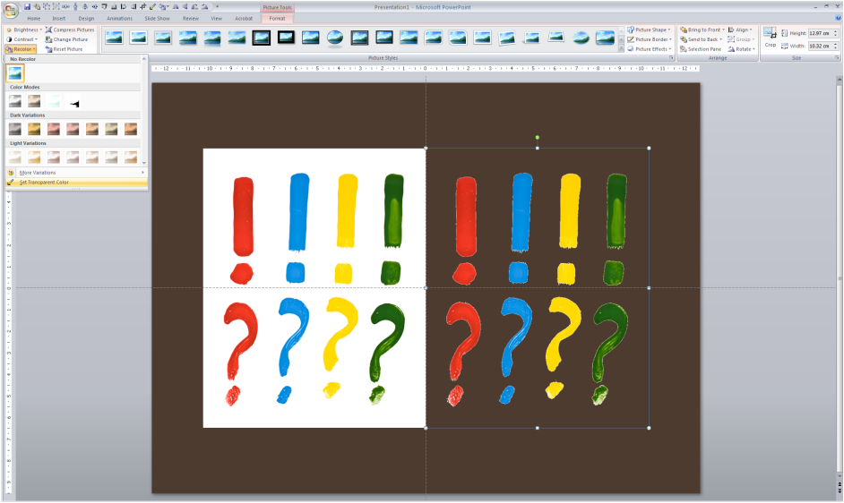
Task: Toggle the Recolor dropdown button
Action: click(21, 49)
